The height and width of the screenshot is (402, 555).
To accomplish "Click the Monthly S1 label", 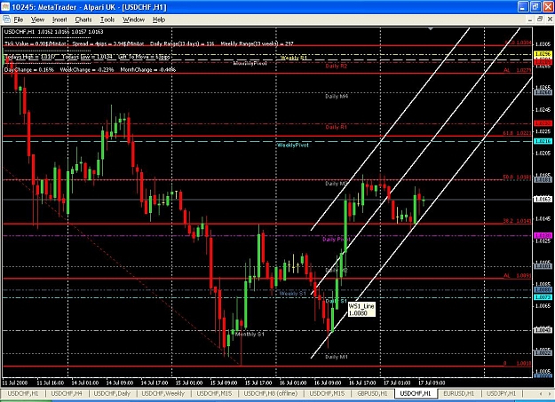I will click(250, 334).
